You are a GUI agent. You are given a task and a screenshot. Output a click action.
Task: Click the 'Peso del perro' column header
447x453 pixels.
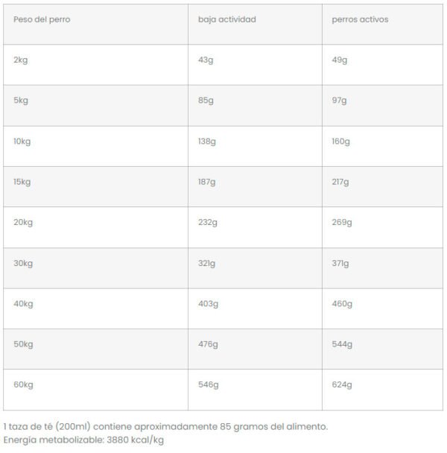(95, 25)
